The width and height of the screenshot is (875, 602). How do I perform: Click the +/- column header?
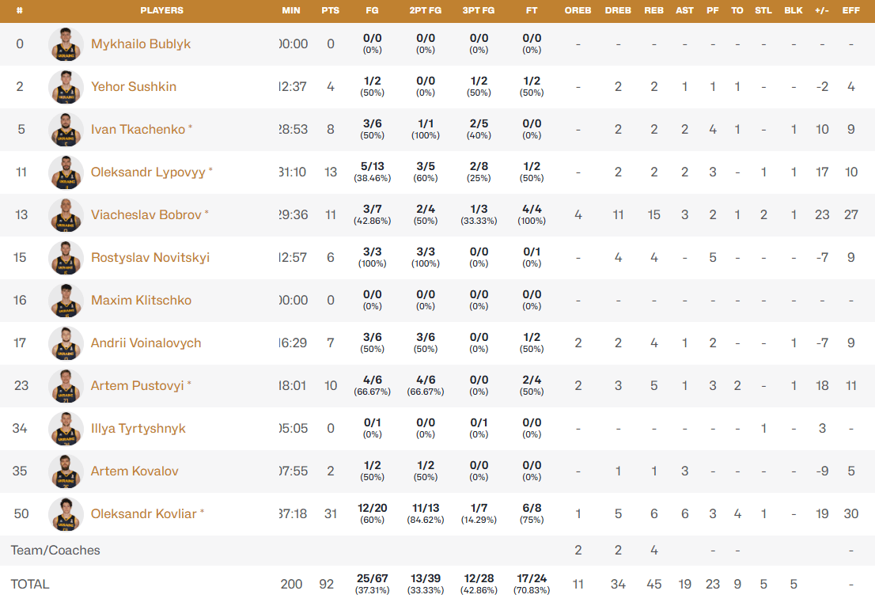coord(822,10)
